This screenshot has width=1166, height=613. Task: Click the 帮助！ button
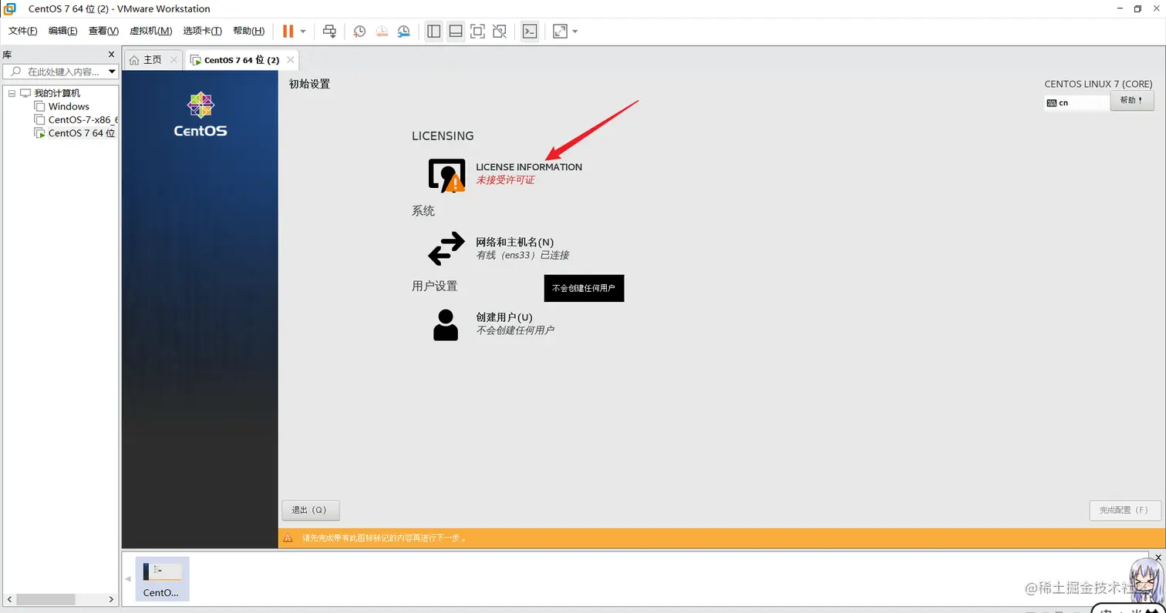pos(1132,101)
